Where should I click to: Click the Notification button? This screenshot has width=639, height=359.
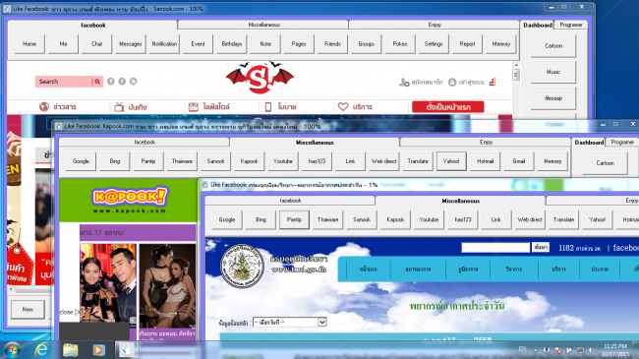[164, 44]
